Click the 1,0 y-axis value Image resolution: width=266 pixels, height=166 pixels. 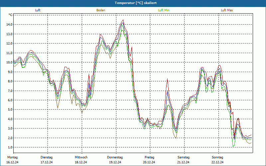(10, 147)
